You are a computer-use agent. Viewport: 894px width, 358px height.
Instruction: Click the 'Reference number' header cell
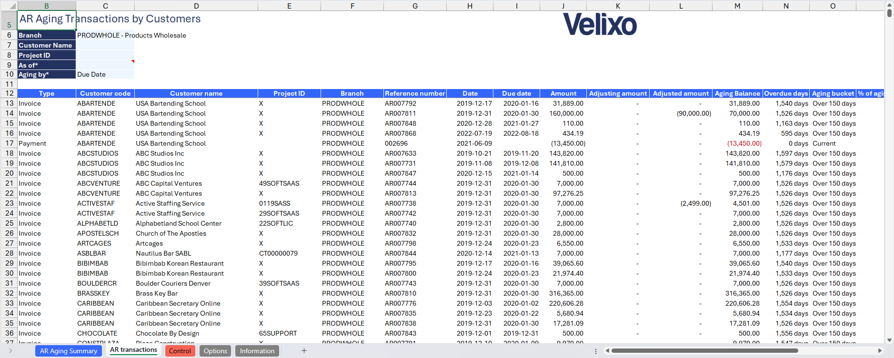pyautogui.click(x=415, y=93)
